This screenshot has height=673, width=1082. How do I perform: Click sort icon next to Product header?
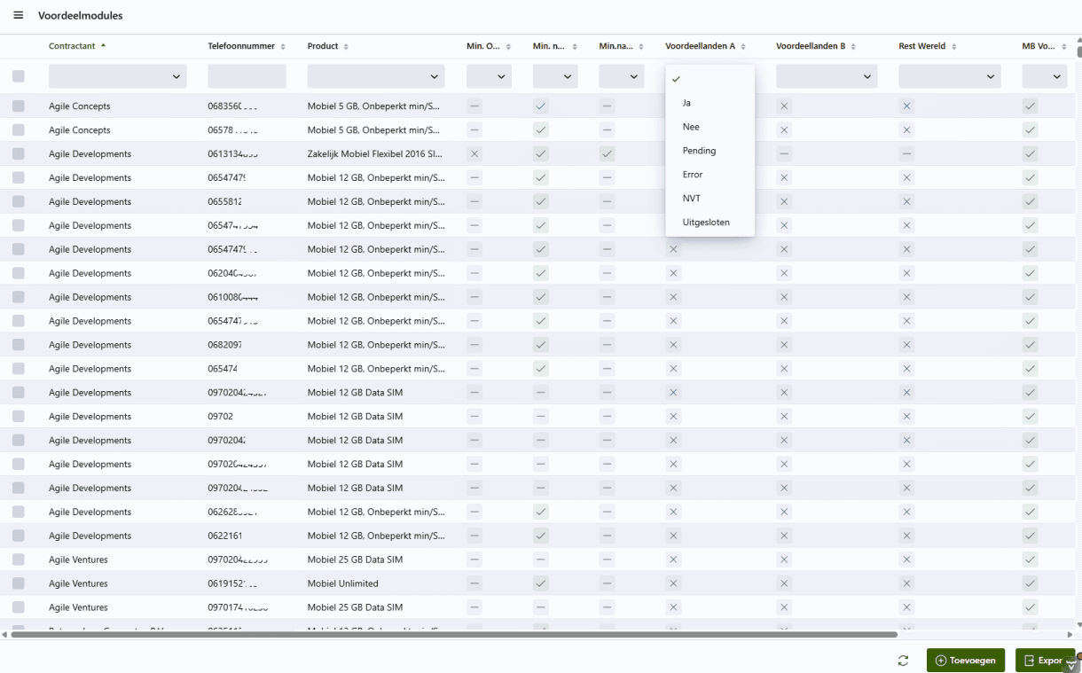(346, 47)
